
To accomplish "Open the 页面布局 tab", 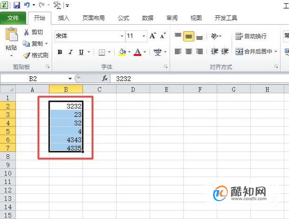I will click(93, 18).
